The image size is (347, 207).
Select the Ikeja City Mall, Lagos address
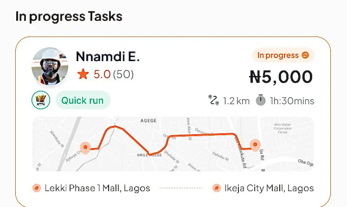pos(269,188)
